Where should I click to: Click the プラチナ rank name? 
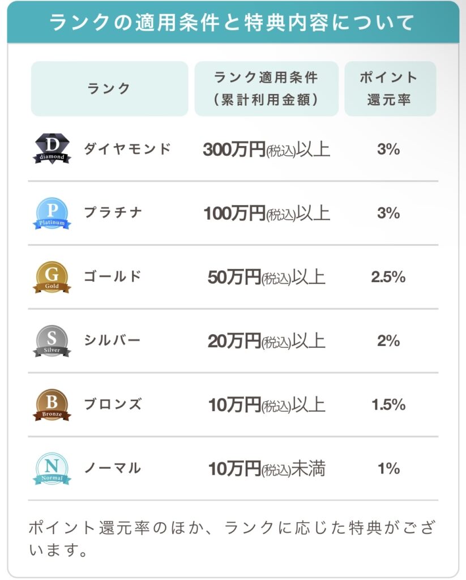[113, 213]
